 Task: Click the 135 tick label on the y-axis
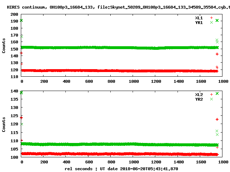[14, 99]
